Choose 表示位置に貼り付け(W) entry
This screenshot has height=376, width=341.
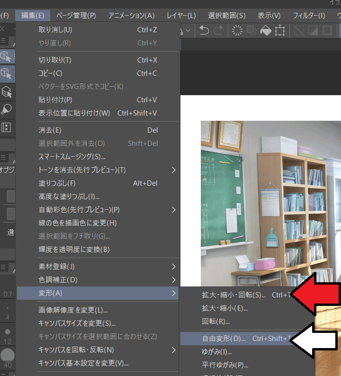click(98, 113)
